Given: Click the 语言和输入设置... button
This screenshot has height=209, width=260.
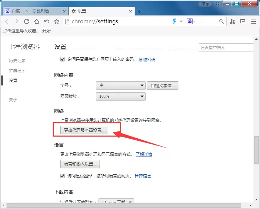Looking at the screenshot, I should click(80, 164).
